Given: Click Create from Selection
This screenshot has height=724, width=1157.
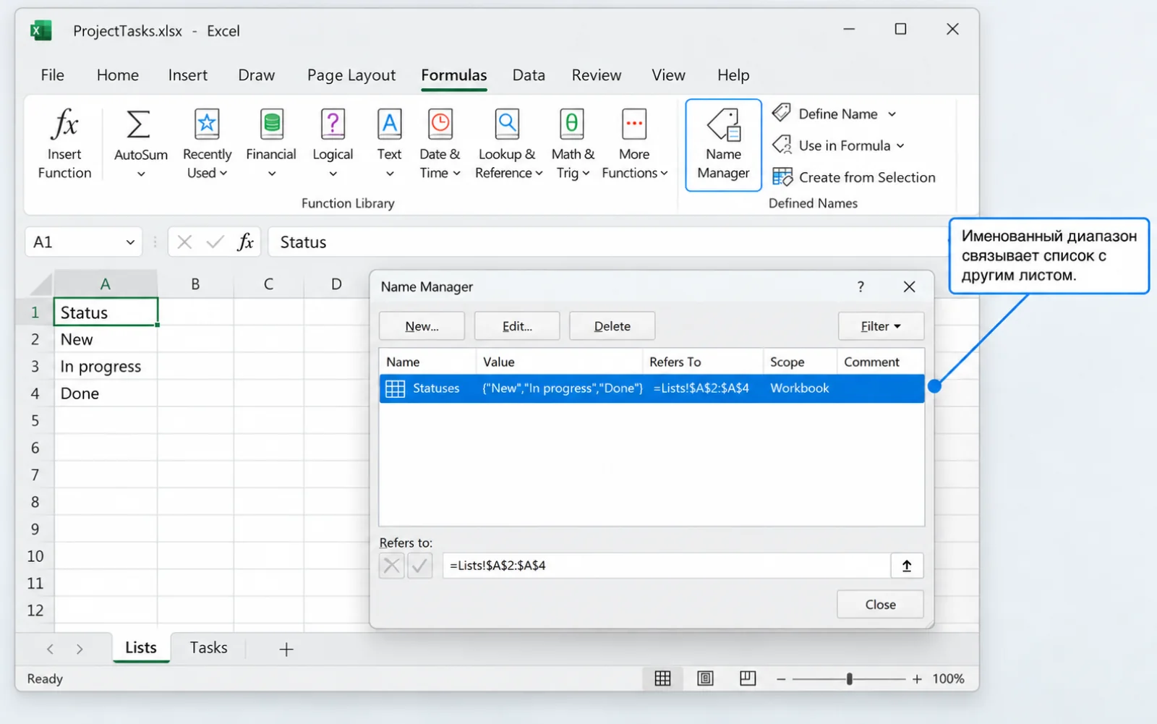Looking at the screenshot, I should 854,177.
